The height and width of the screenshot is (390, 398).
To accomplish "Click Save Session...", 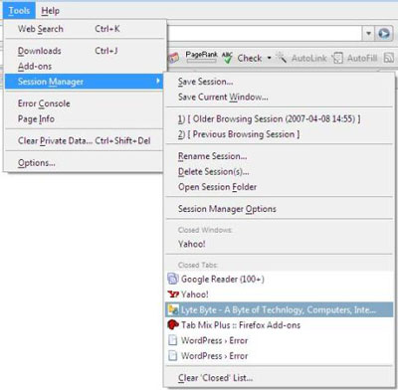I will click(280, 82).
